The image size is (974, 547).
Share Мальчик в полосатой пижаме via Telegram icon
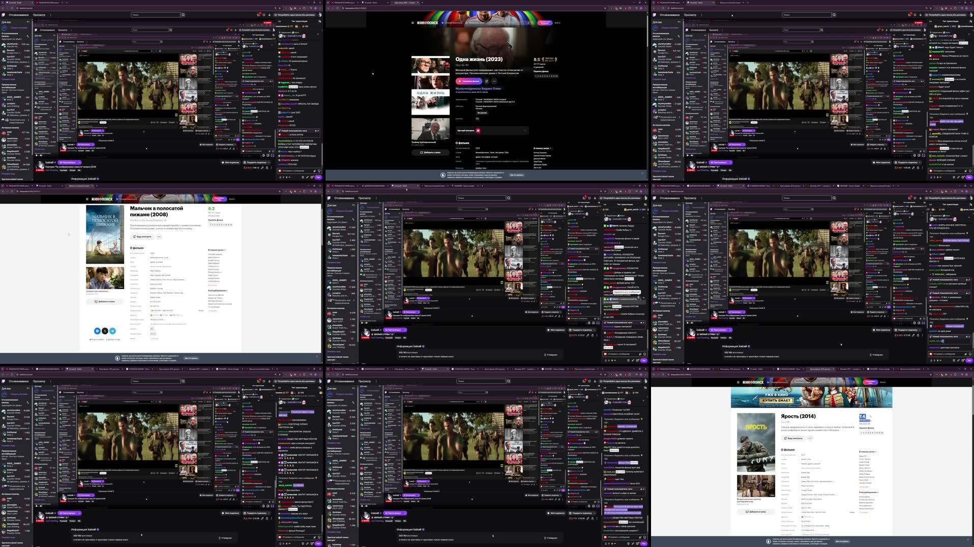pyautogui.click(x=112, y=331)
